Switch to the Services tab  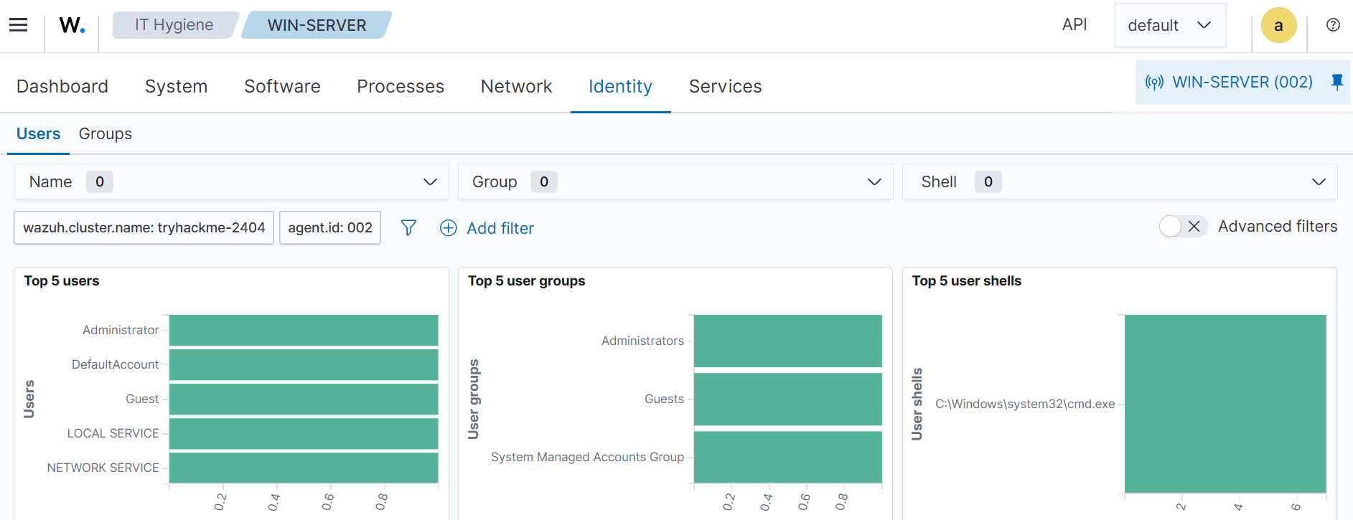pyautogui.click(x=725, y=86)
